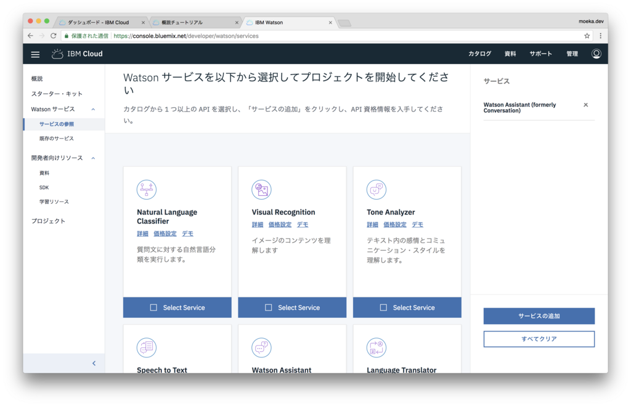This screenshot has width=631, height=406.
Task: Click the サービスの追加 button
Action: [539, 316]
